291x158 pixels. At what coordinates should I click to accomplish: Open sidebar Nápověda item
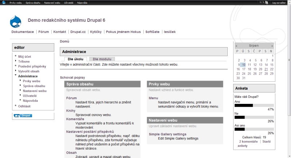[x=30, y=101]
